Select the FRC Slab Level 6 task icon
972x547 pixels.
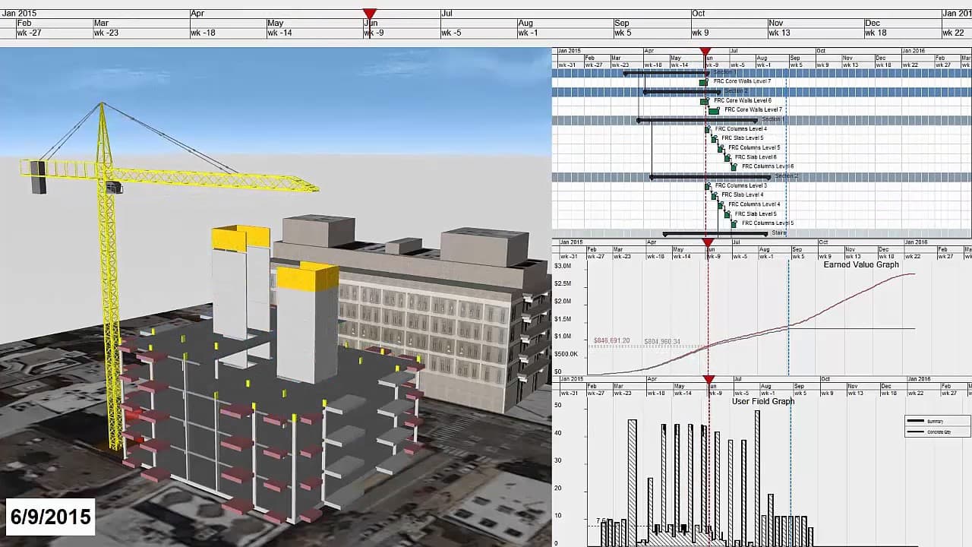click(x=727, y=159)
